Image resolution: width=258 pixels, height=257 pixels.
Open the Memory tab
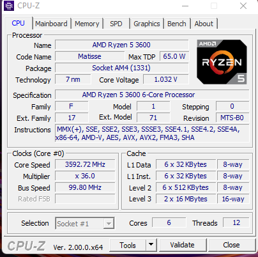click(x=87, y=24)
